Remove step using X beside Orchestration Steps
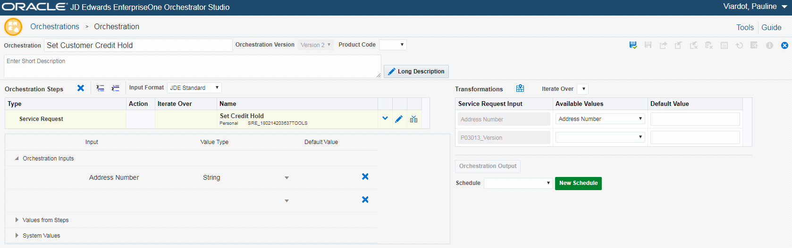 click(x=81, y=88)
